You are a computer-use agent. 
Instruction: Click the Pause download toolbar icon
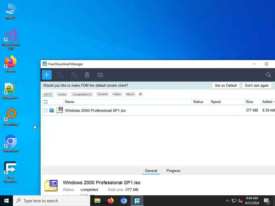pos(74,75)
